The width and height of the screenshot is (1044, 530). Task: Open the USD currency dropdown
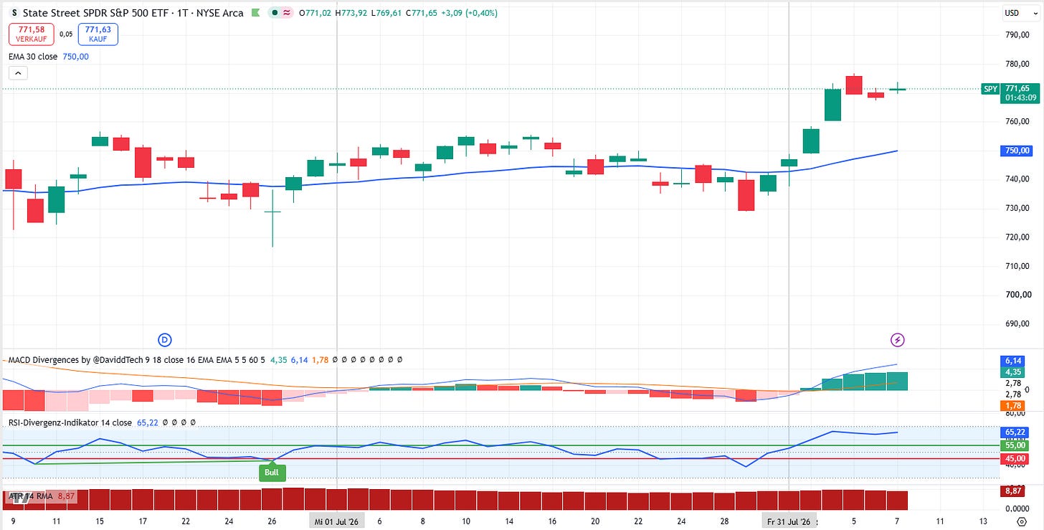click(1022, 13)
